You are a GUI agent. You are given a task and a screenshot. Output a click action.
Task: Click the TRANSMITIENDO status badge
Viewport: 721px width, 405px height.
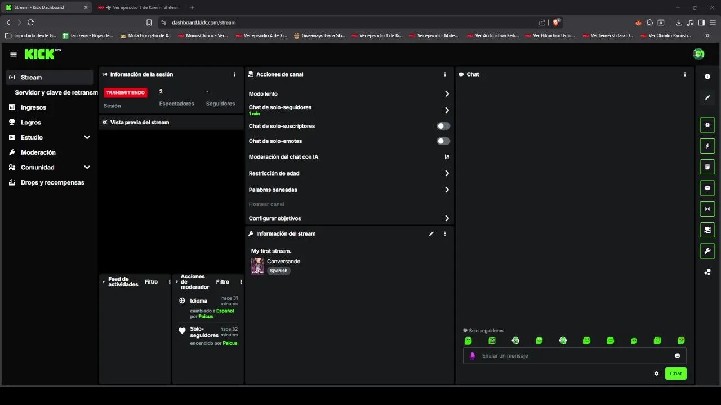pyautogui.click(x=126, y=92)
